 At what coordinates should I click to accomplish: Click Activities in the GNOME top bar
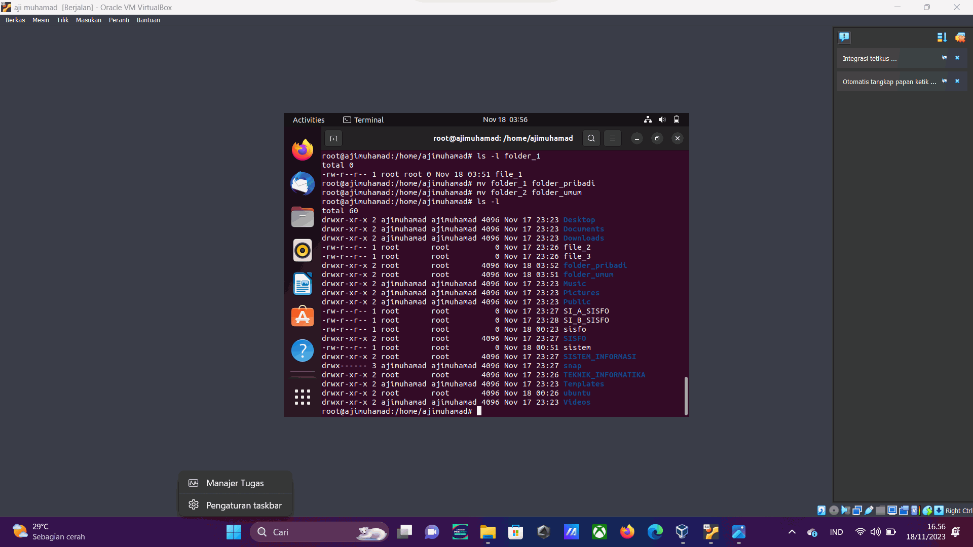pos(309,120)
